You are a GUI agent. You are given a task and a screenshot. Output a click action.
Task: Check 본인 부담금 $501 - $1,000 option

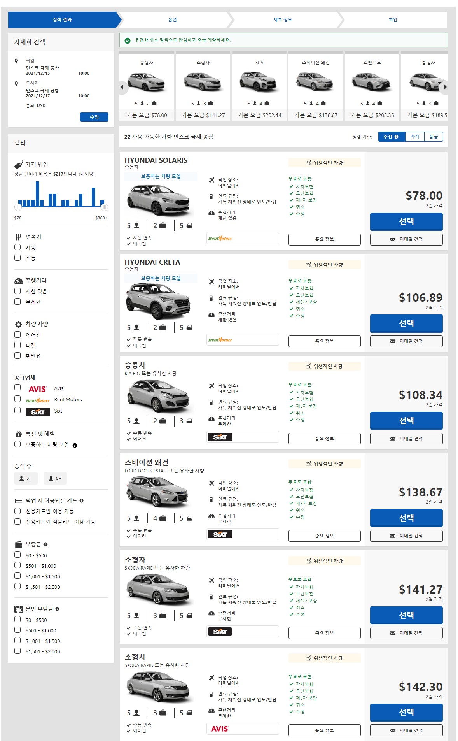[x=17, y=630]
